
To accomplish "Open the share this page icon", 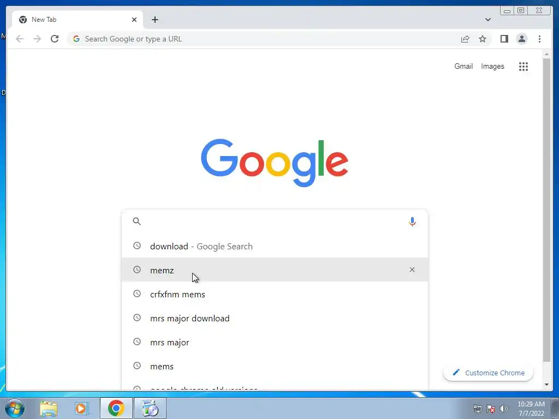I will (465, 39).
